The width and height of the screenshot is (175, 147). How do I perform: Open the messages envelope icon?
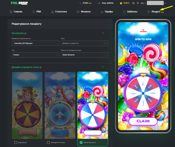pos(133,3)
